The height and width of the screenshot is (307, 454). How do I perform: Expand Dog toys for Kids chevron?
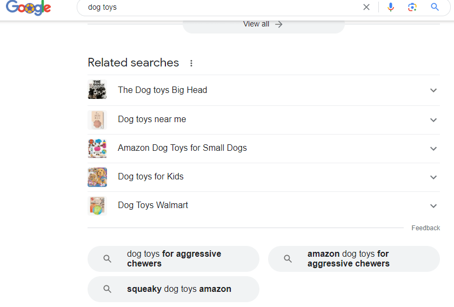433,177
